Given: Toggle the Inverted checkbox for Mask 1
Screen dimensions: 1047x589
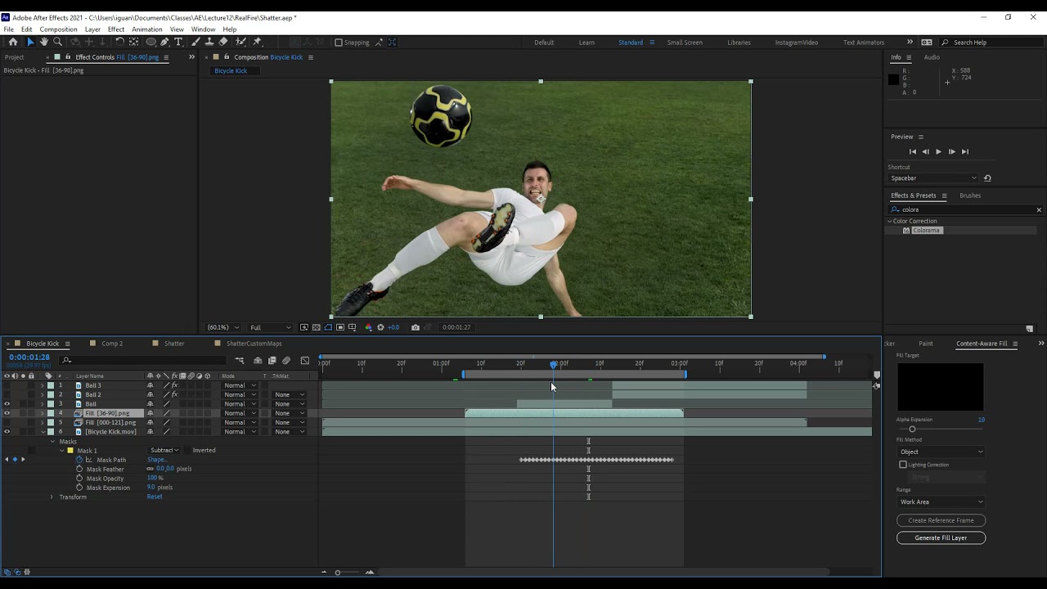Looking at the screenshot, I should tap(186, 450).
